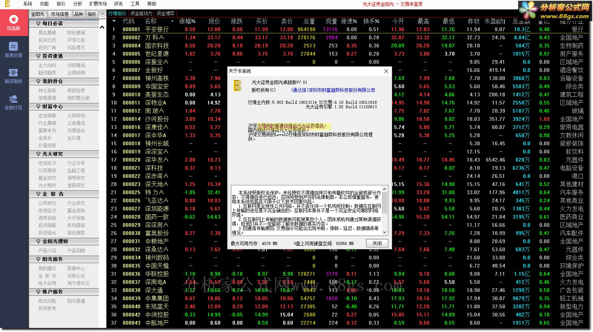Open the 融资融券 link under 投资速递

pos(47,73)
